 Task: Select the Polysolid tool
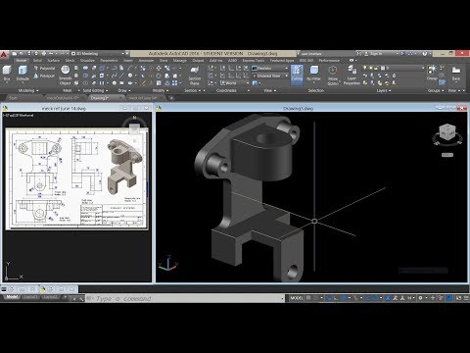point(44,69)
